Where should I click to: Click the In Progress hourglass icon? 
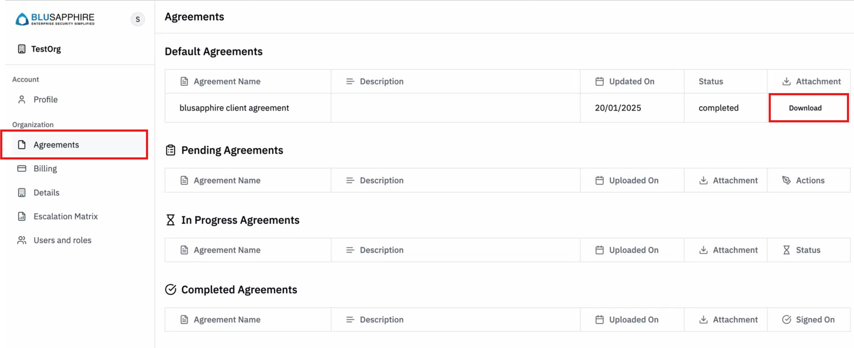point(170,220)
